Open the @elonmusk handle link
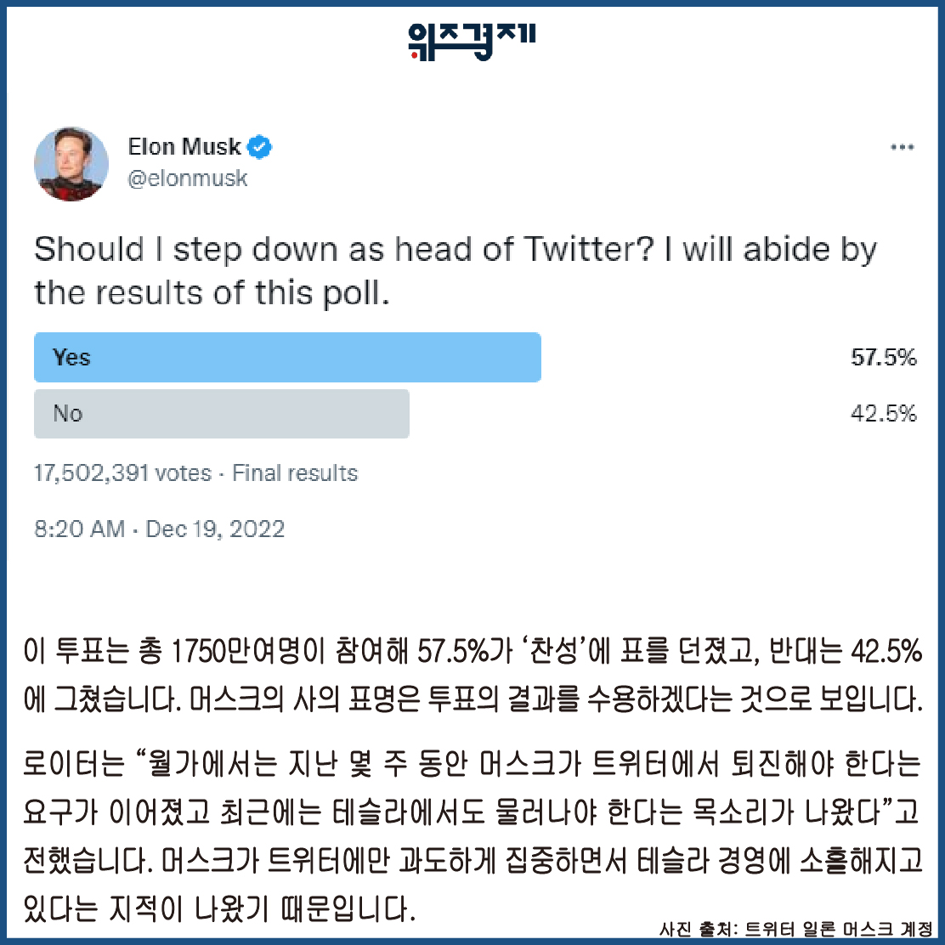The width and height of the screenshot is (945, 945). coord(188,178)
